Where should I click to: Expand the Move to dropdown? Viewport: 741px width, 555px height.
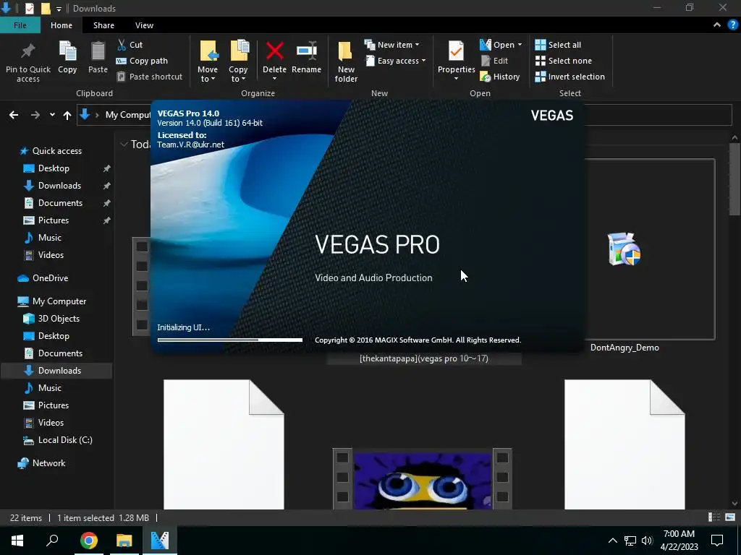tap(208, 74)
